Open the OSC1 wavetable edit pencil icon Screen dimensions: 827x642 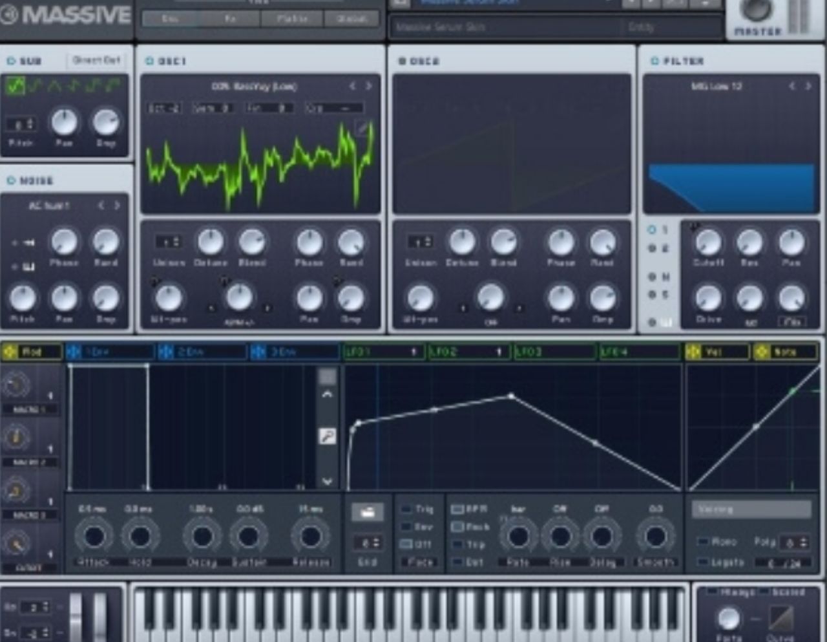[x=363, y=127]
